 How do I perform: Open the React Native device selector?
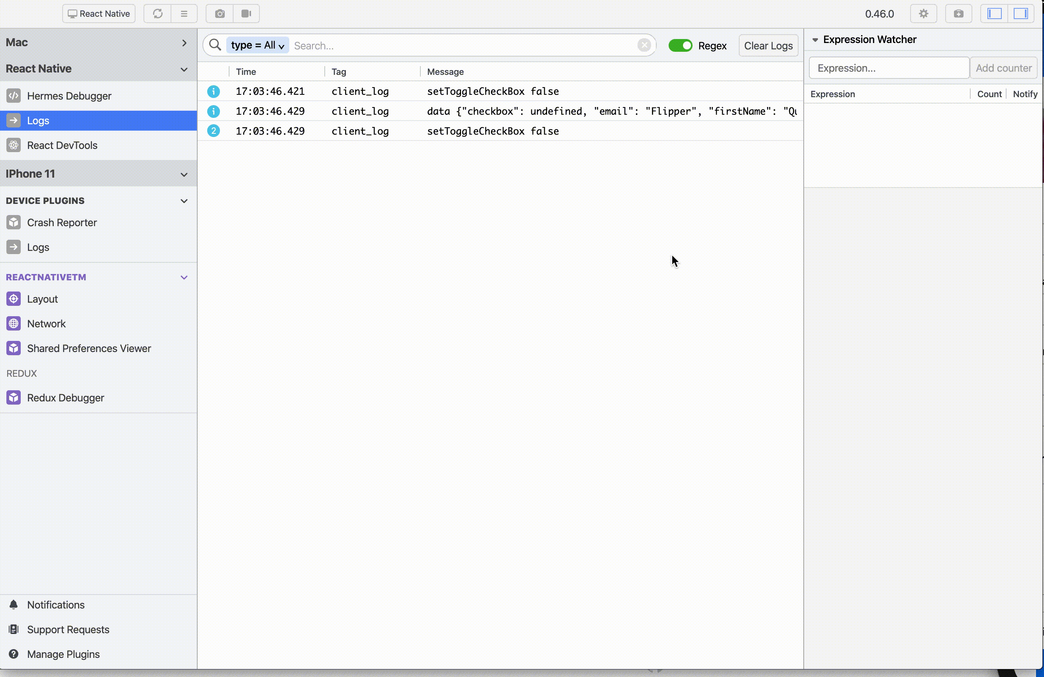click(x=99, y=14)
